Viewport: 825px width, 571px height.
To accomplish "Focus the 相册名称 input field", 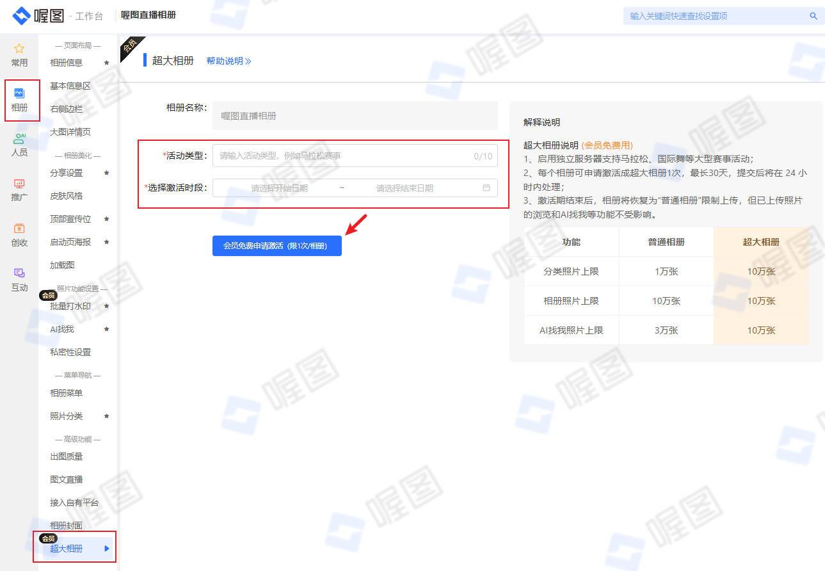I will (x=355, y=116).
